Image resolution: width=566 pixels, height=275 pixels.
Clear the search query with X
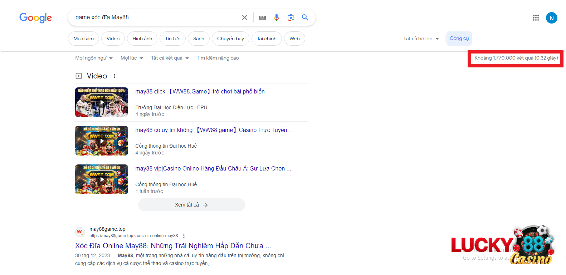[x=245, y=17]
